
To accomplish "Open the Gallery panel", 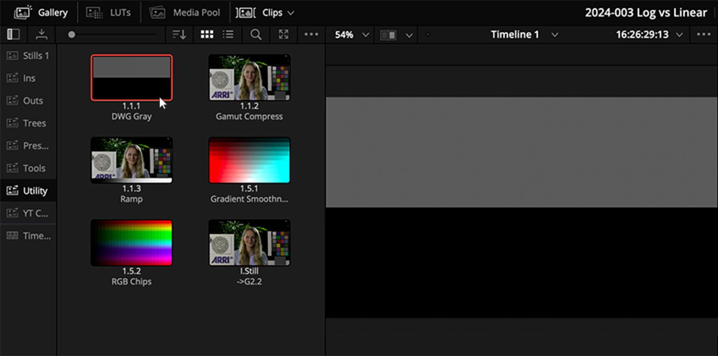I will [41, 13].
